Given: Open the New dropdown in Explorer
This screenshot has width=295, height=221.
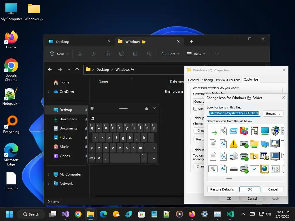Looking at the screenshot, I should (x=58, y=54).
